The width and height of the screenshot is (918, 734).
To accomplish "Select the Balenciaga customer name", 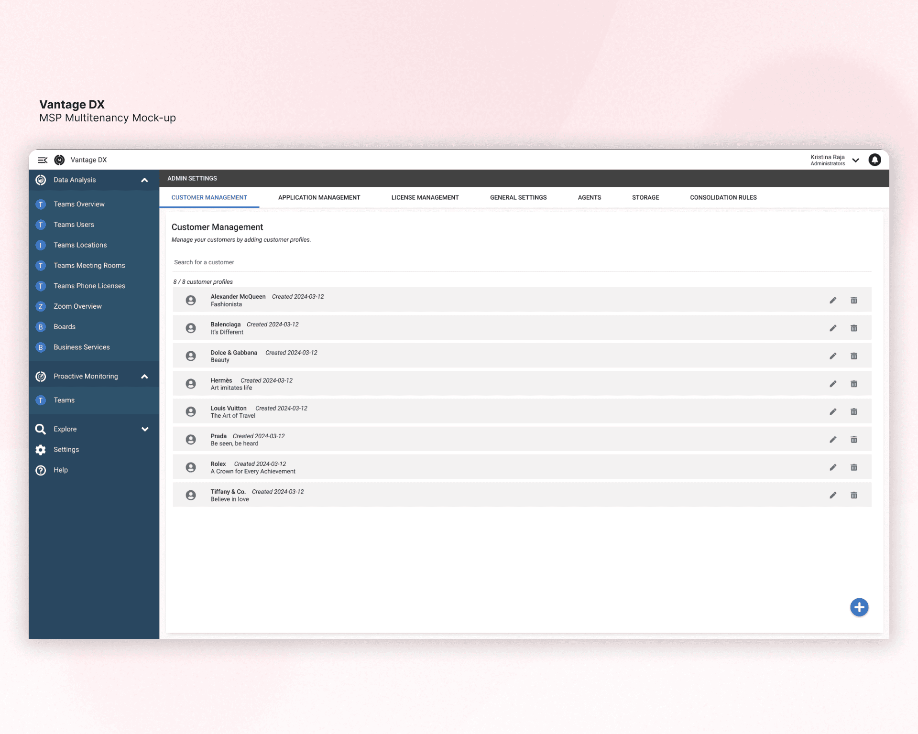I will 226,324.
